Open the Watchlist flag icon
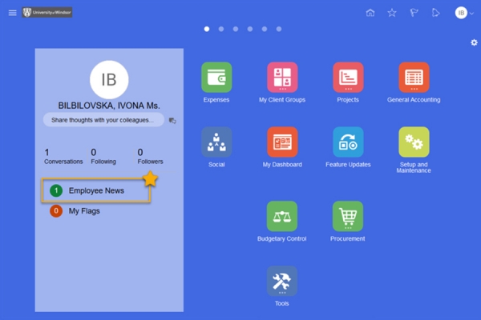Viewport: 481px width, 320px height. click(414, 13)
